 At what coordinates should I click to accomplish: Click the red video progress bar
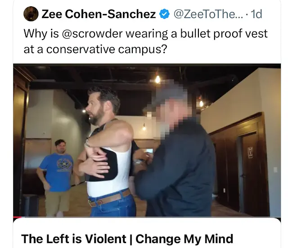coord(18,217)
